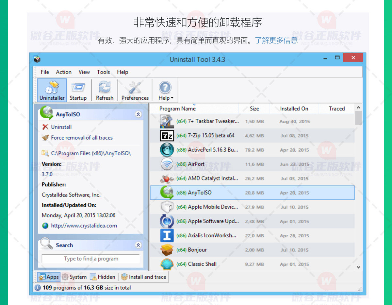Click the list scrollbar down arrow
The height and width of the screenshot is (305, 392).
point(358,267)
